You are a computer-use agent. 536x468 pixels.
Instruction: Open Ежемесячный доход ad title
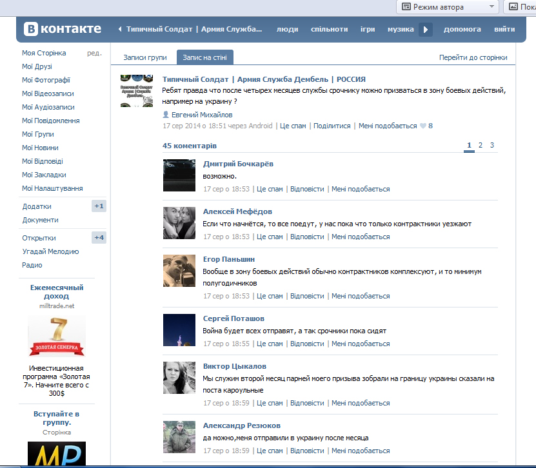click(x=57, y=292)
